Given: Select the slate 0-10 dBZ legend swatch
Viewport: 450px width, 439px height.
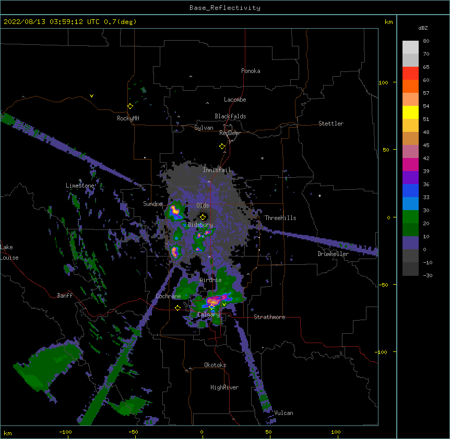Looking at the screenshot, I should point(410,243).
